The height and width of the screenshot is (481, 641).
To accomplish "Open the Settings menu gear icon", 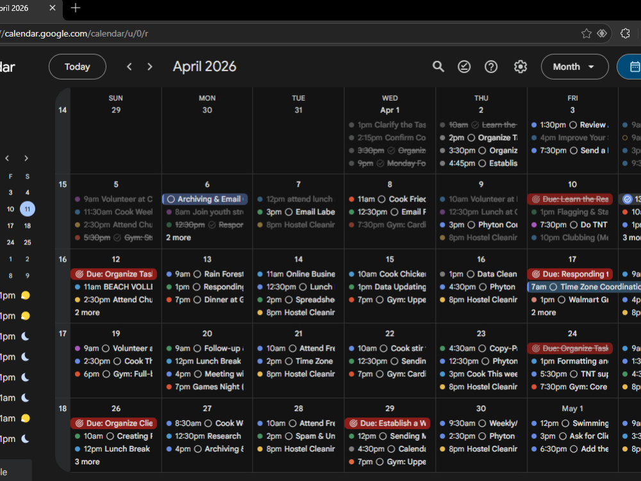I will 520,67.
